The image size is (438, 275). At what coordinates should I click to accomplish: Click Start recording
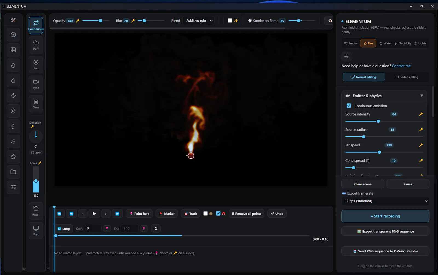pyautogui.click(x=385, y=216)
